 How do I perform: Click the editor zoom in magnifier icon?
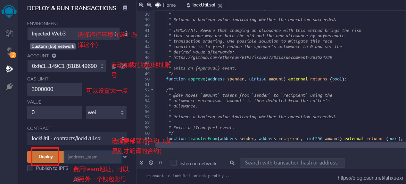tap(149, 5)
